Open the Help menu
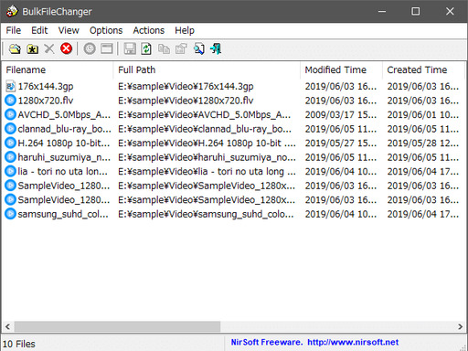Image resolution: width=468 pixels, height=351 pixels. tap(185, 30)
